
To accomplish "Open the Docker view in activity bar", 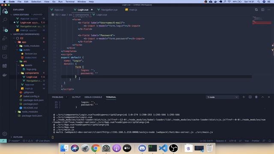I will [5, 75].
